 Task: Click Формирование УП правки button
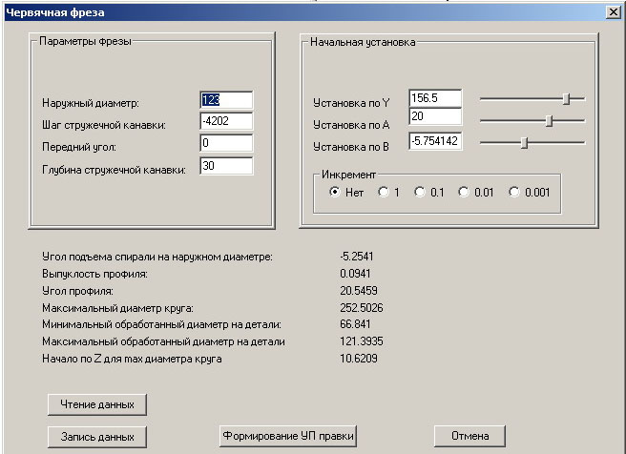click(288, 436)
